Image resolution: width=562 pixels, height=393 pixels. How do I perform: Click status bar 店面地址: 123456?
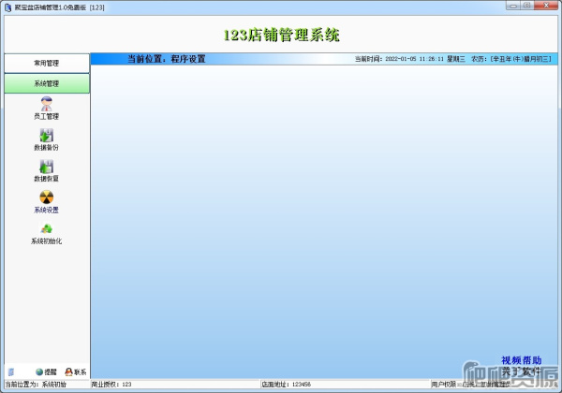coord(286,385)
